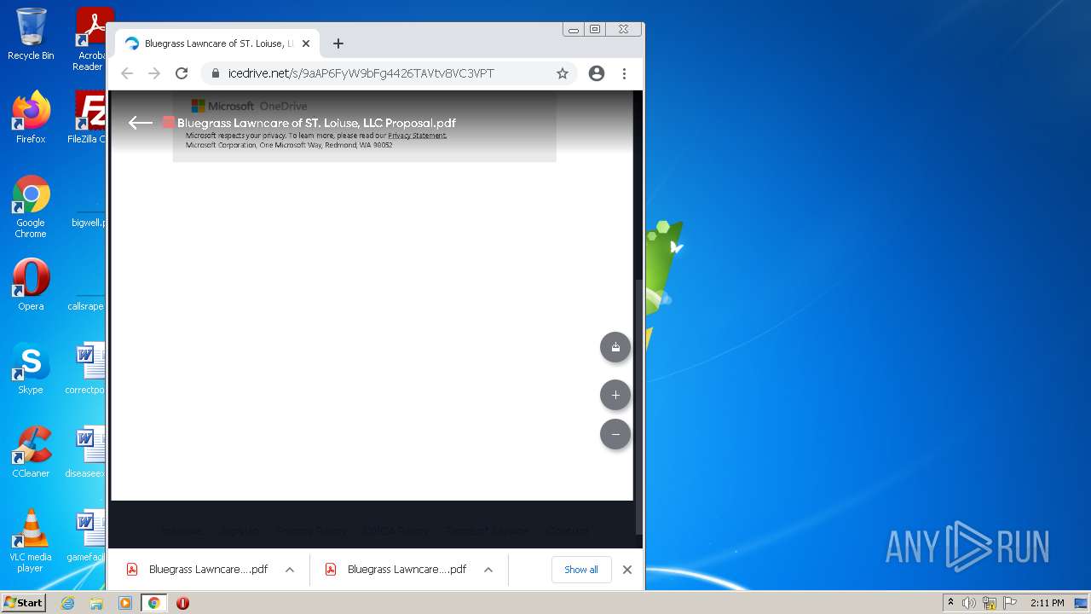This screenshot has width=1091, height=614.
Task: Go back using the browser back arrow
Action: click(x=127, y=73)
